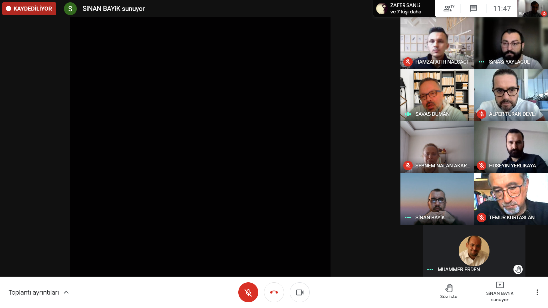This screenshot has width=548, height=308.
Task: Open the three-dot more options menu
Action: (537, 292)
